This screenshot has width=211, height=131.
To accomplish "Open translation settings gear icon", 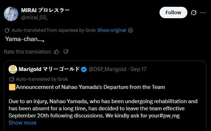I will tap(131, 30).
